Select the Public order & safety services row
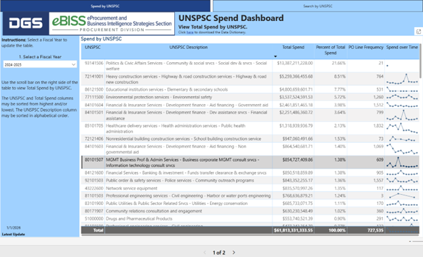This screenshot has width=423, height=257. (180, 181)
